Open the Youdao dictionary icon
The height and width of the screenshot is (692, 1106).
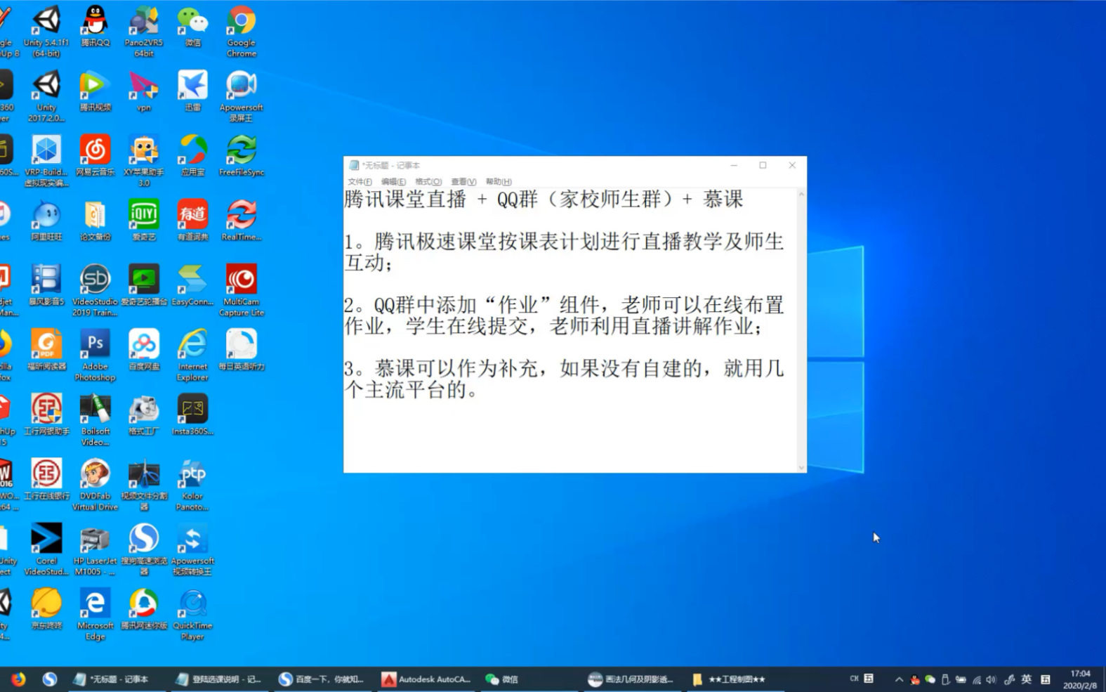point(192,221)
